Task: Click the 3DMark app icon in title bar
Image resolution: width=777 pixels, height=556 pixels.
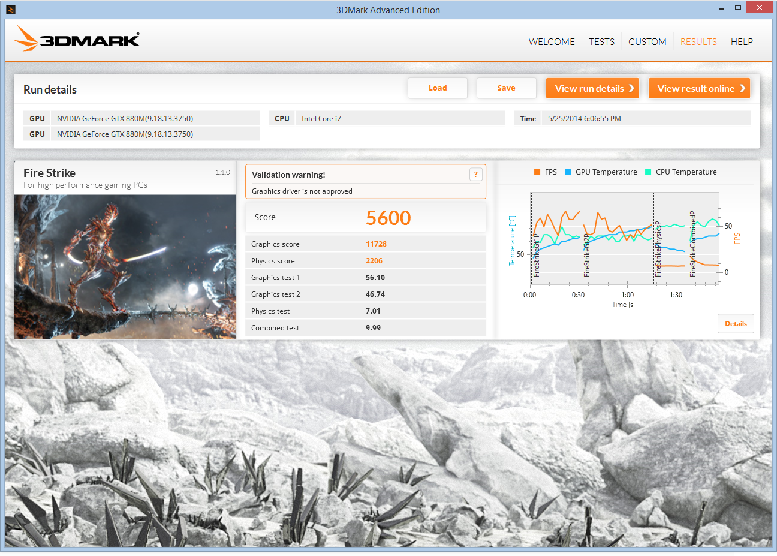Action: (x=10, y=10)
